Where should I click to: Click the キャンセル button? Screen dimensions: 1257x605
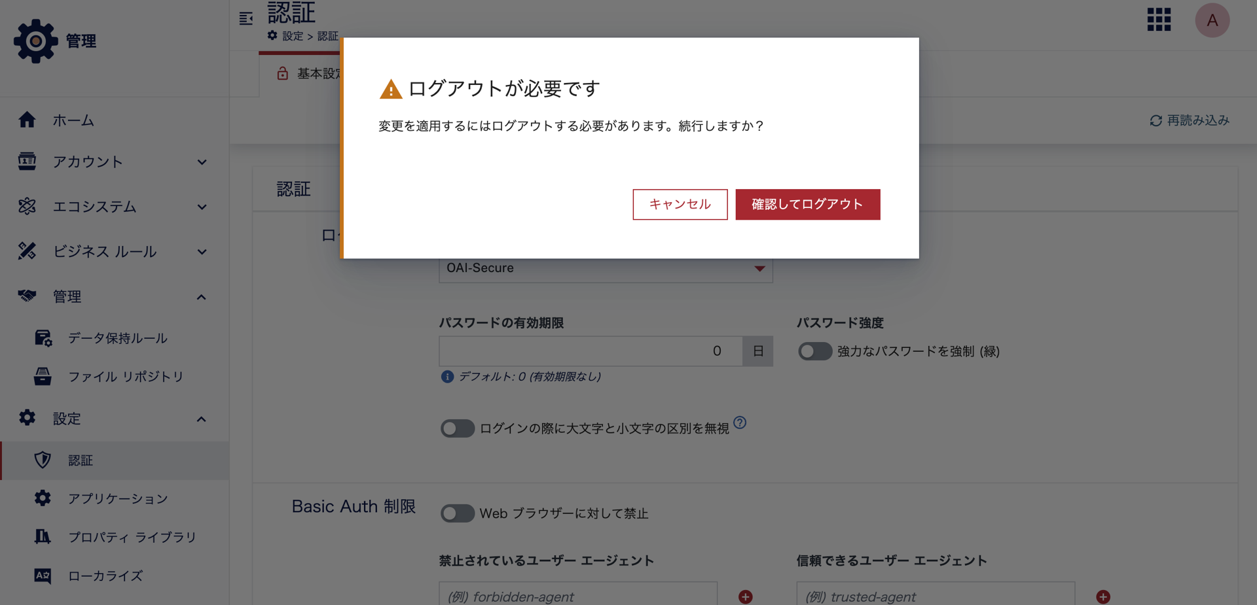[680, 204]
